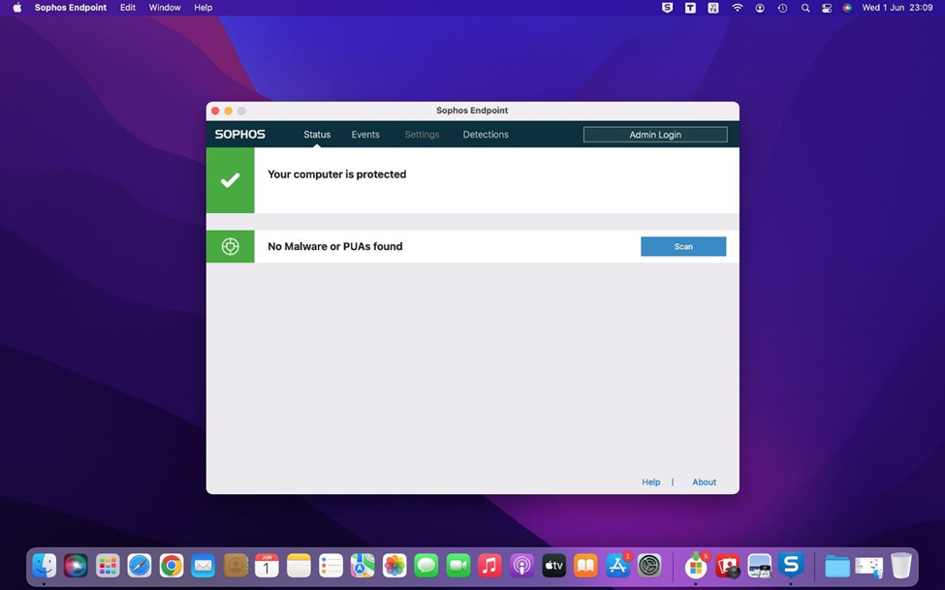Open Music app in the Dock
This screenshot has height=590, width=945.
point(490,566)
